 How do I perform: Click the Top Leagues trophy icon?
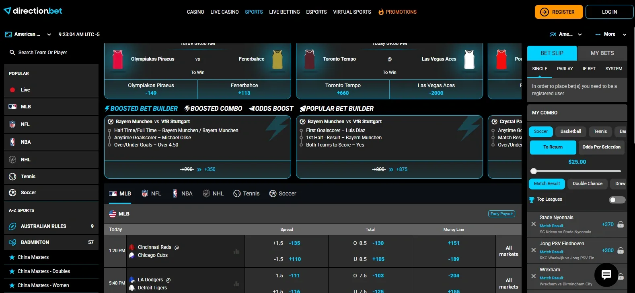coord(532,200)
